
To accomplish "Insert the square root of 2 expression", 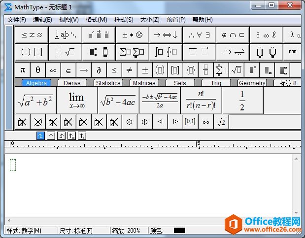I will click(x=221, y=122).
